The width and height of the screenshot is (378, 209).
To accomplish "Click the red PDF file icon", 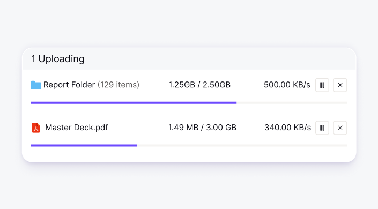I will (x=36, y=128).
